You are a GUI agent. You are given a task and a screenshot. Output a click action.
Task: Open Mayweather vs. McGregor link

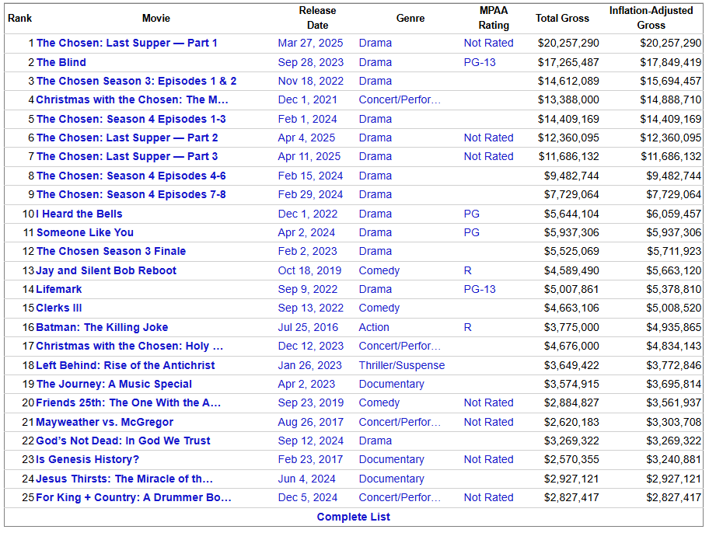pos(104,422)
